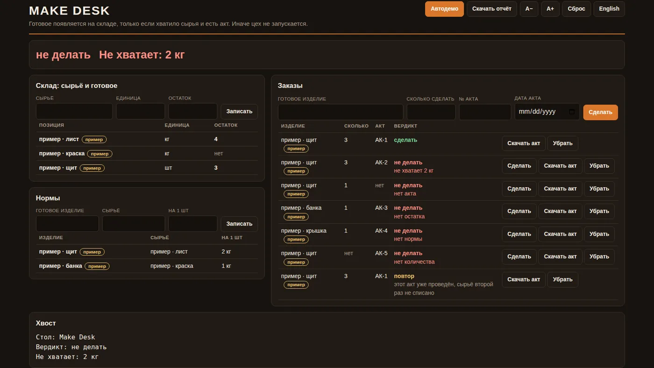Remove order АК-4
The image size is (654, 368).
click(599, 234)
